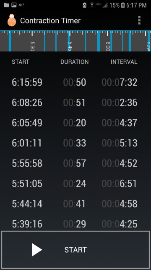Image resolution: width=151 pixels, height=270 pixels.
Task: Click the 5:30 mark on timeline
Action: coord(32,46)
